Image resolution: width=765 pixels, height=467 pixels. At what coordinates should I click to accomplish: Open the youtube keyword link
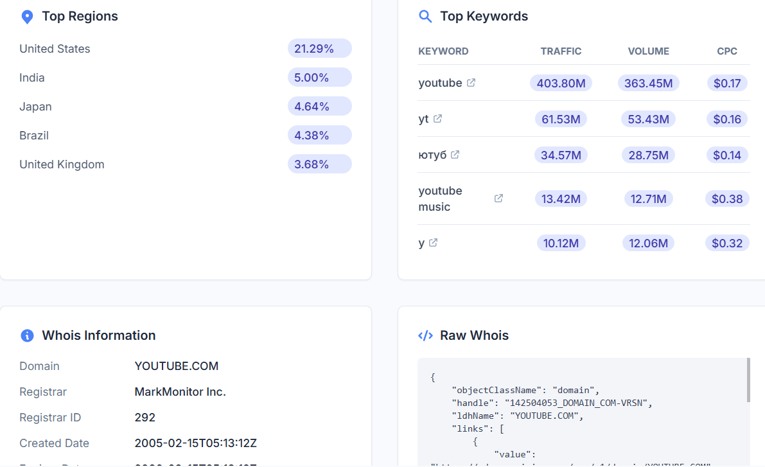tap(440, 83)
